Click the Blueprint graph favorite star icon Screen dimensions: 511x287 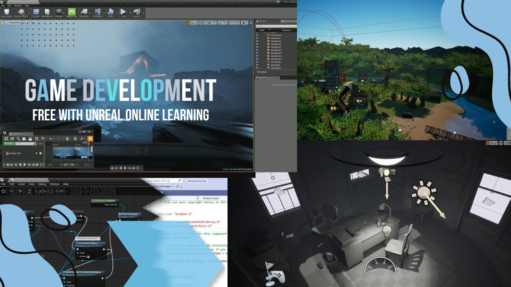point(3,191)
